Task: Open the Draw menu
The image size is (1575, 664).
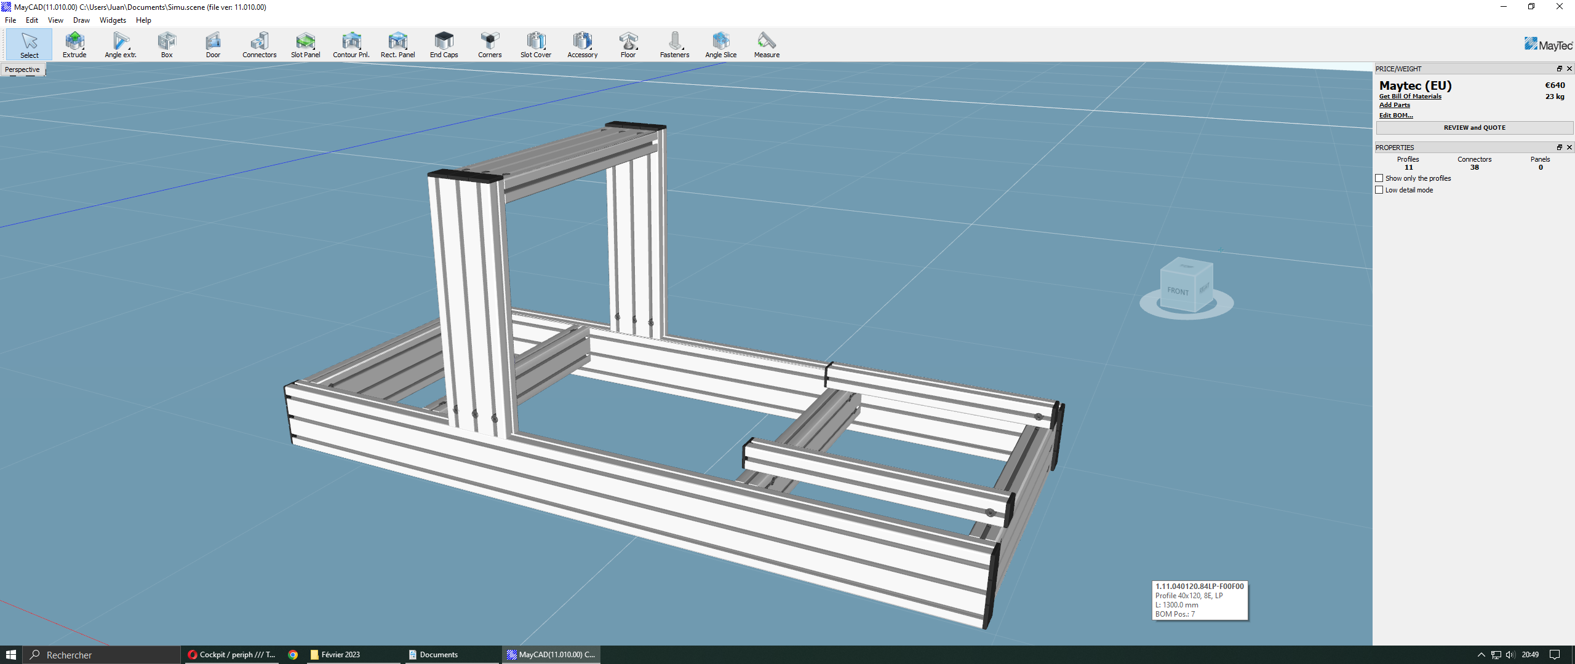Action: click(81, 20)
